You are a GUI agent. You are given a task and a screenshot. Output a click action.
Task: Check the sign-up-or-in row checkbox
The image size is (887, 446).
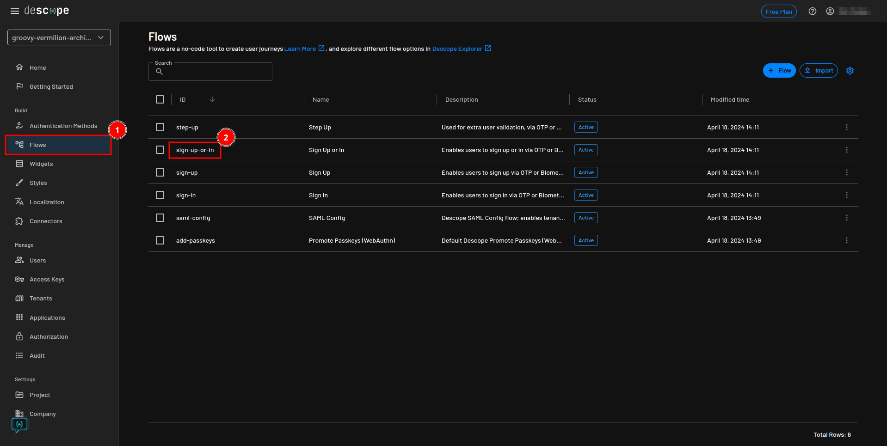160,150
